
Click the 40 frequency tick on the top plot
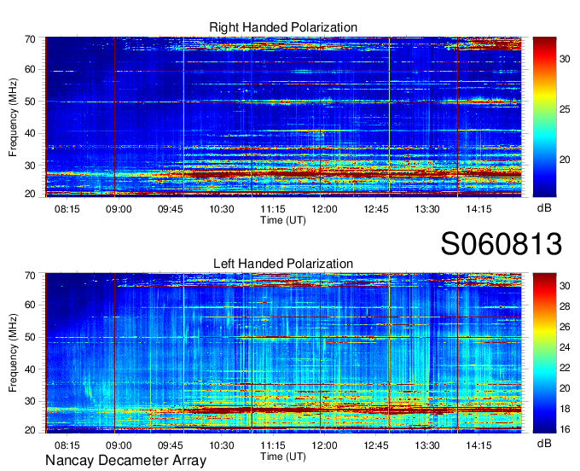pyautogui.click(x=30, y=133)
